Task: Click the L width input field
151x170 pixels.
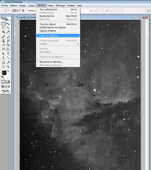Action: click(x=100, y=11)
